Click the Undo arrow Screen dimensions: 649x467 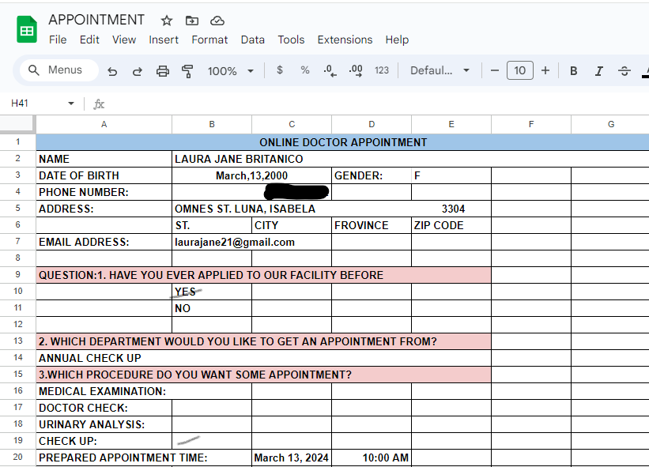click(x=112, y=71)
